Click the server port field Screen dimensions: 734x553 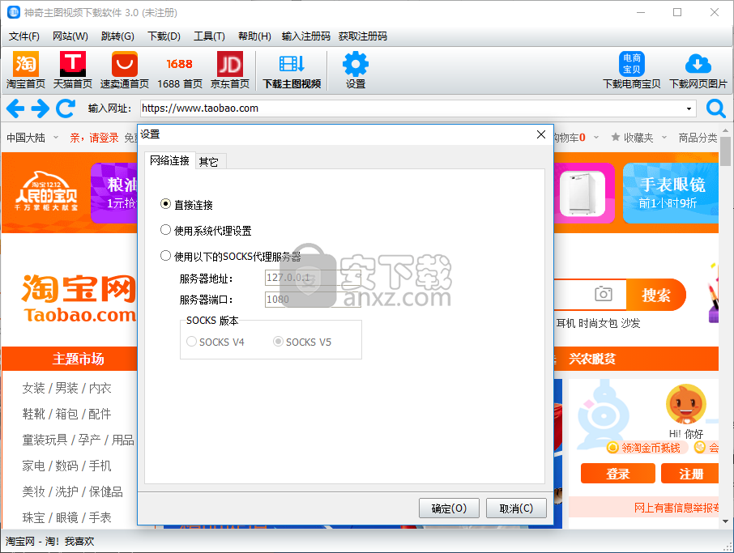click(x=313, y=299)
